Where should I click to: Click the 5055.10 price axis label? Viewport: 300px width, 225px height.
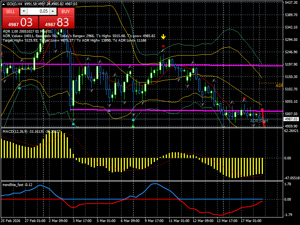tap(291, 101)
